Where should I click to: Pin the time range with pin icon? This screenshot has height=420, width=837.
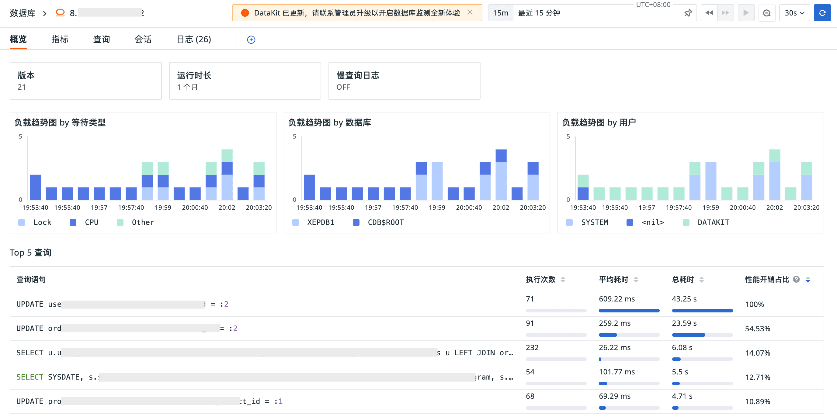click(688, 13)
